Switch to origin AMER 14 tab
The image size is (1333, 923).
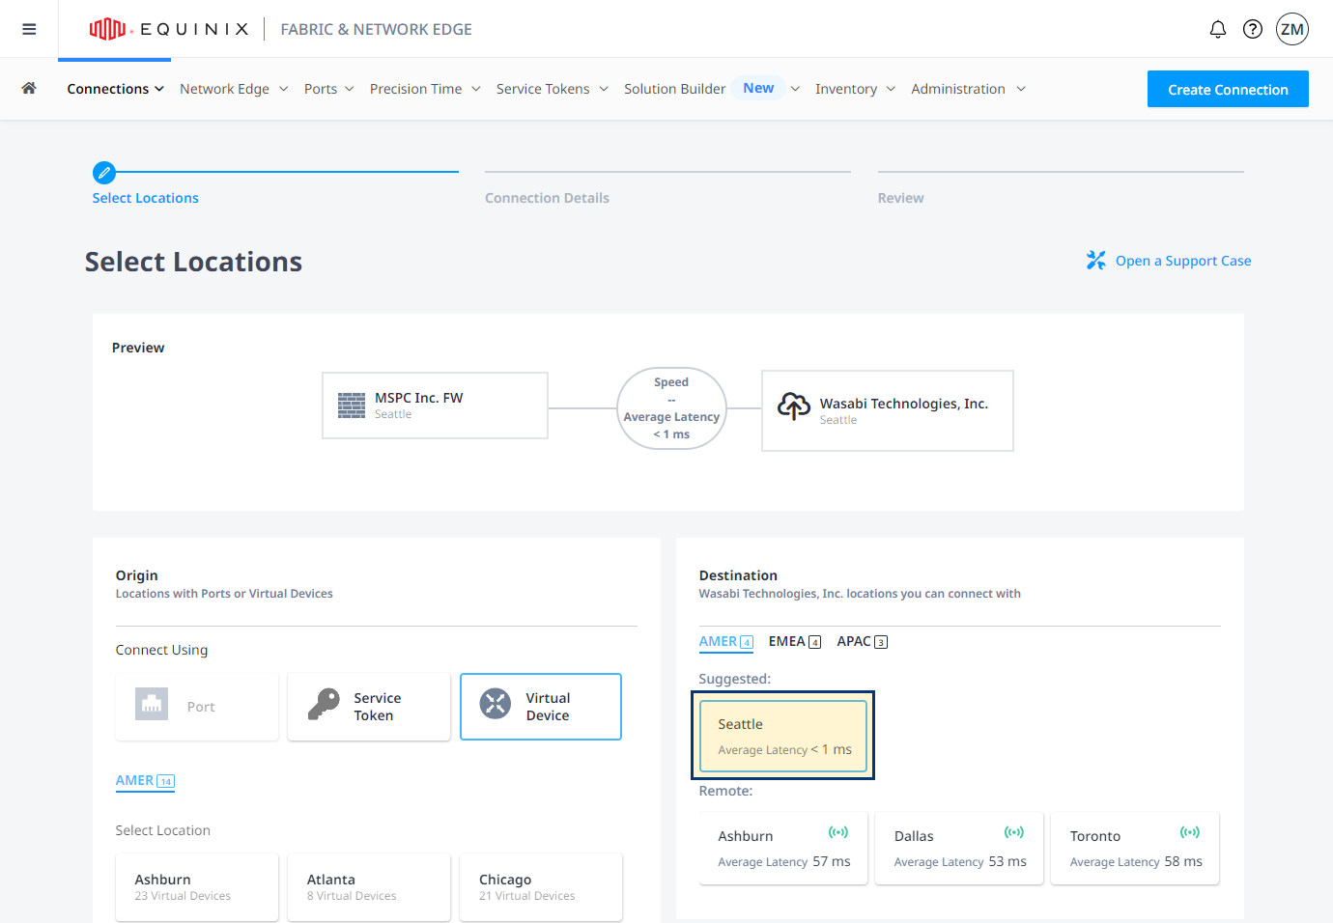145,781
